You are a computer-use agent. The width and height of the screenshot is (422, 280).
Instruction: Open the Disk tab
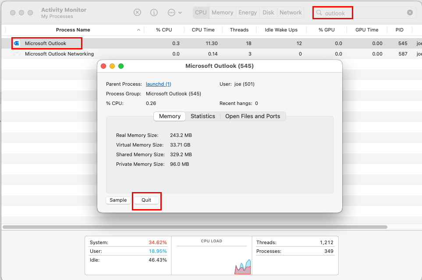click(268, 13)
